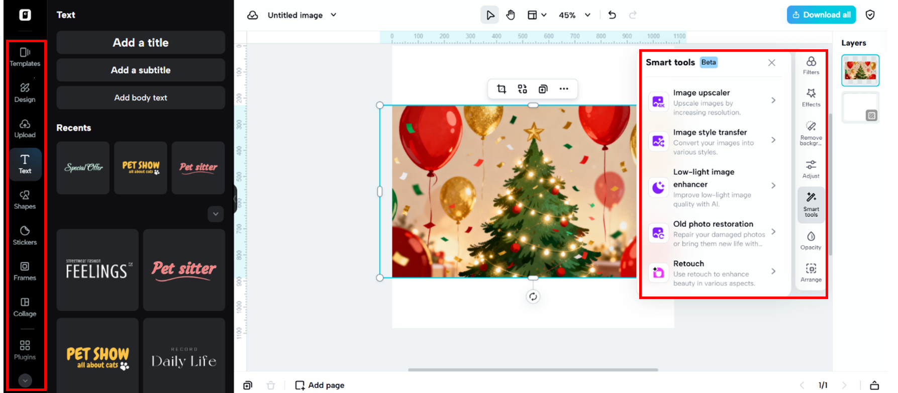This screenshot has height=393, width=898.
Task: Select the pointer select tool
Action: [x=490, y=15]
